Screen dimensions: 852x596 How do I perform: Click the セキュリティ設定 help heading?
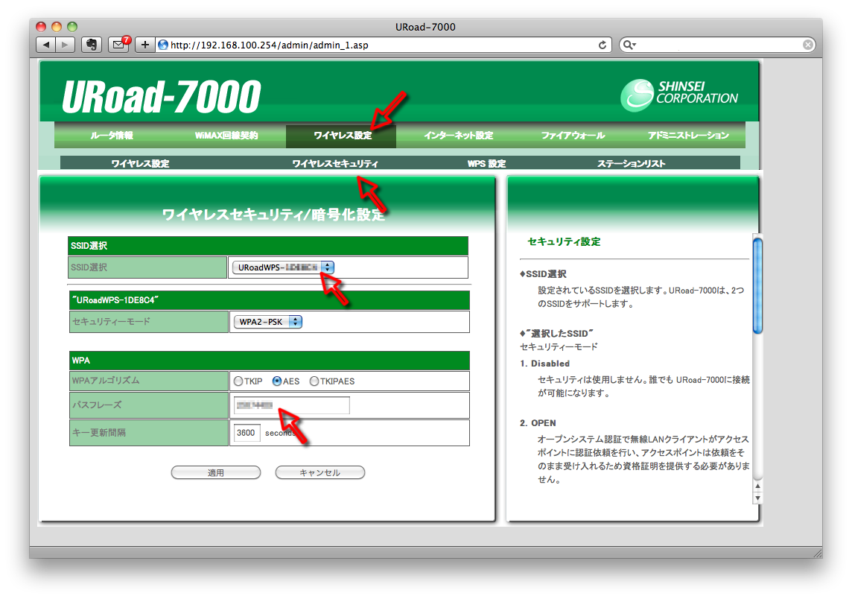pyautogui.click(x=564, y=242)
